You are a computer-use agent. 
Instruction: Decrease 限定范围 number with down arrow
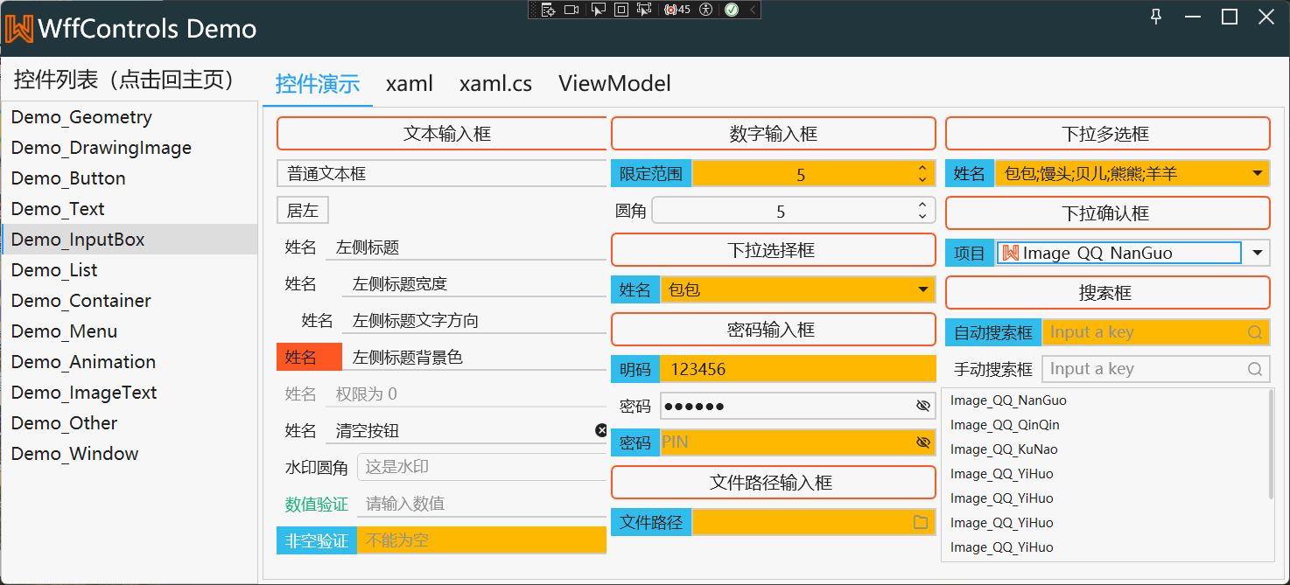[922, 179]
